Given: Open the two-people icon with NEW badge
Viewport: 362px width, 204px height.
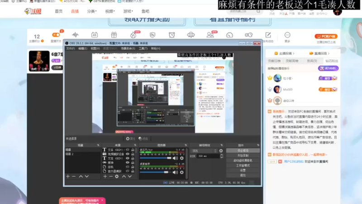Looking at the screenshot, I should coord(210,35).
